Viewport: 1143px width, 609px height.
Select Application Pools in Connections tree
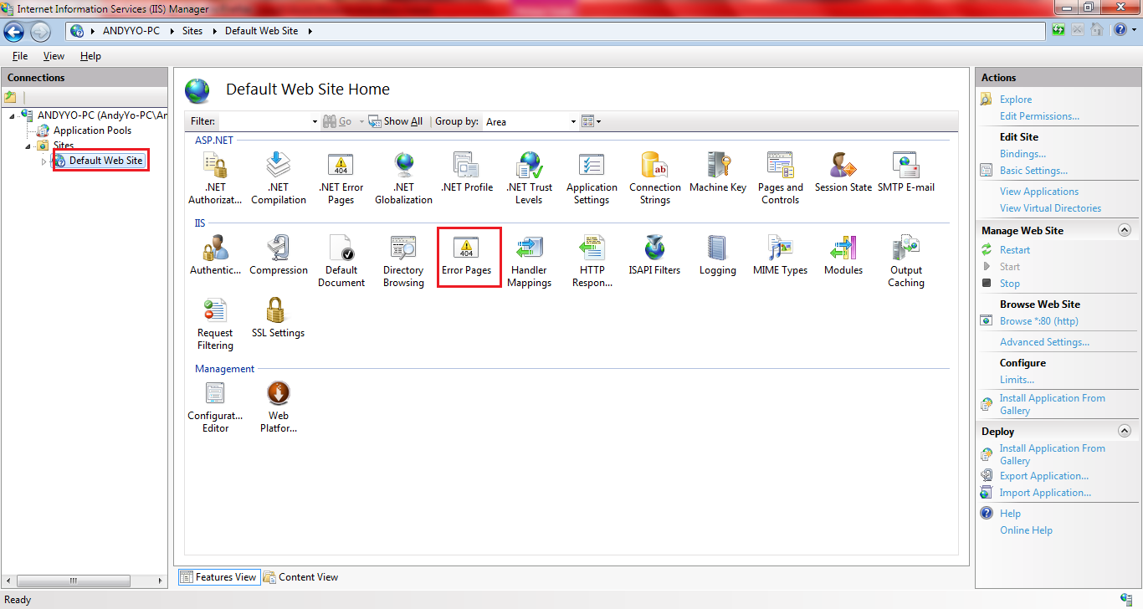coord(92,130)
